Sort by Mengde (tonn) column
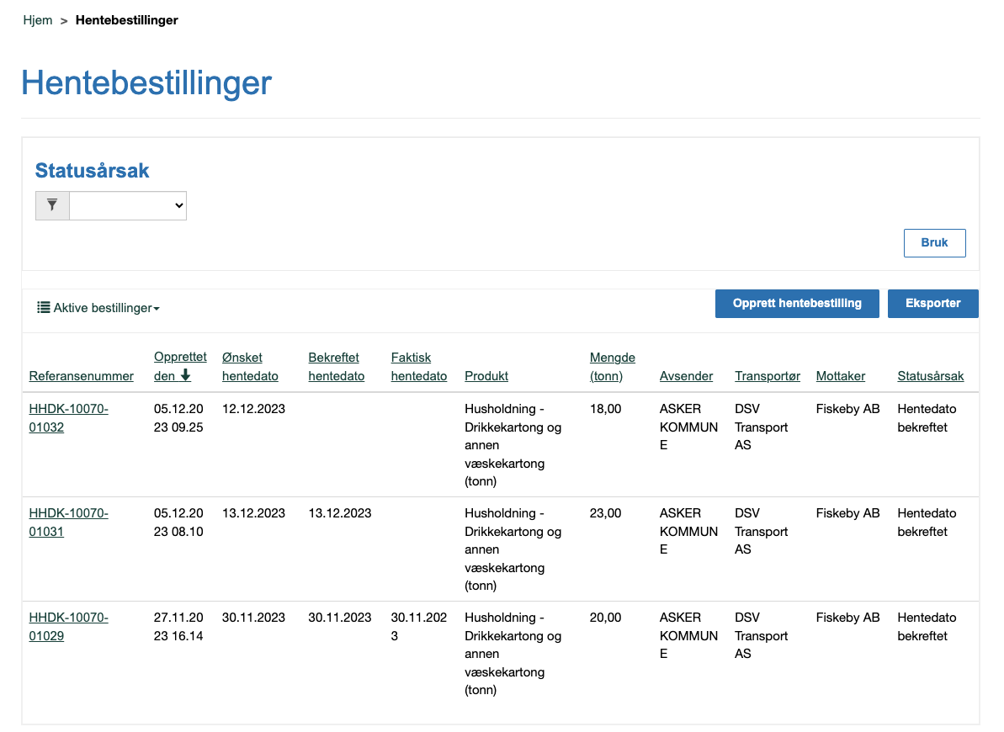Screen dimensions: 1004x732 click(x=612, y=367)
